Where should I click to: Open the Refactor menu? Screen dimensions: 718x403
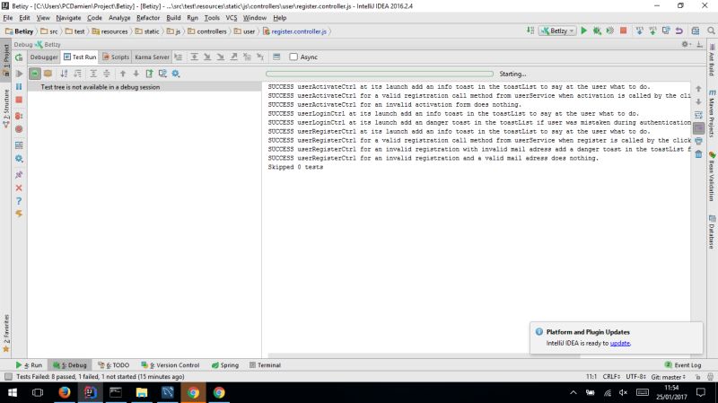pos(148,18)
